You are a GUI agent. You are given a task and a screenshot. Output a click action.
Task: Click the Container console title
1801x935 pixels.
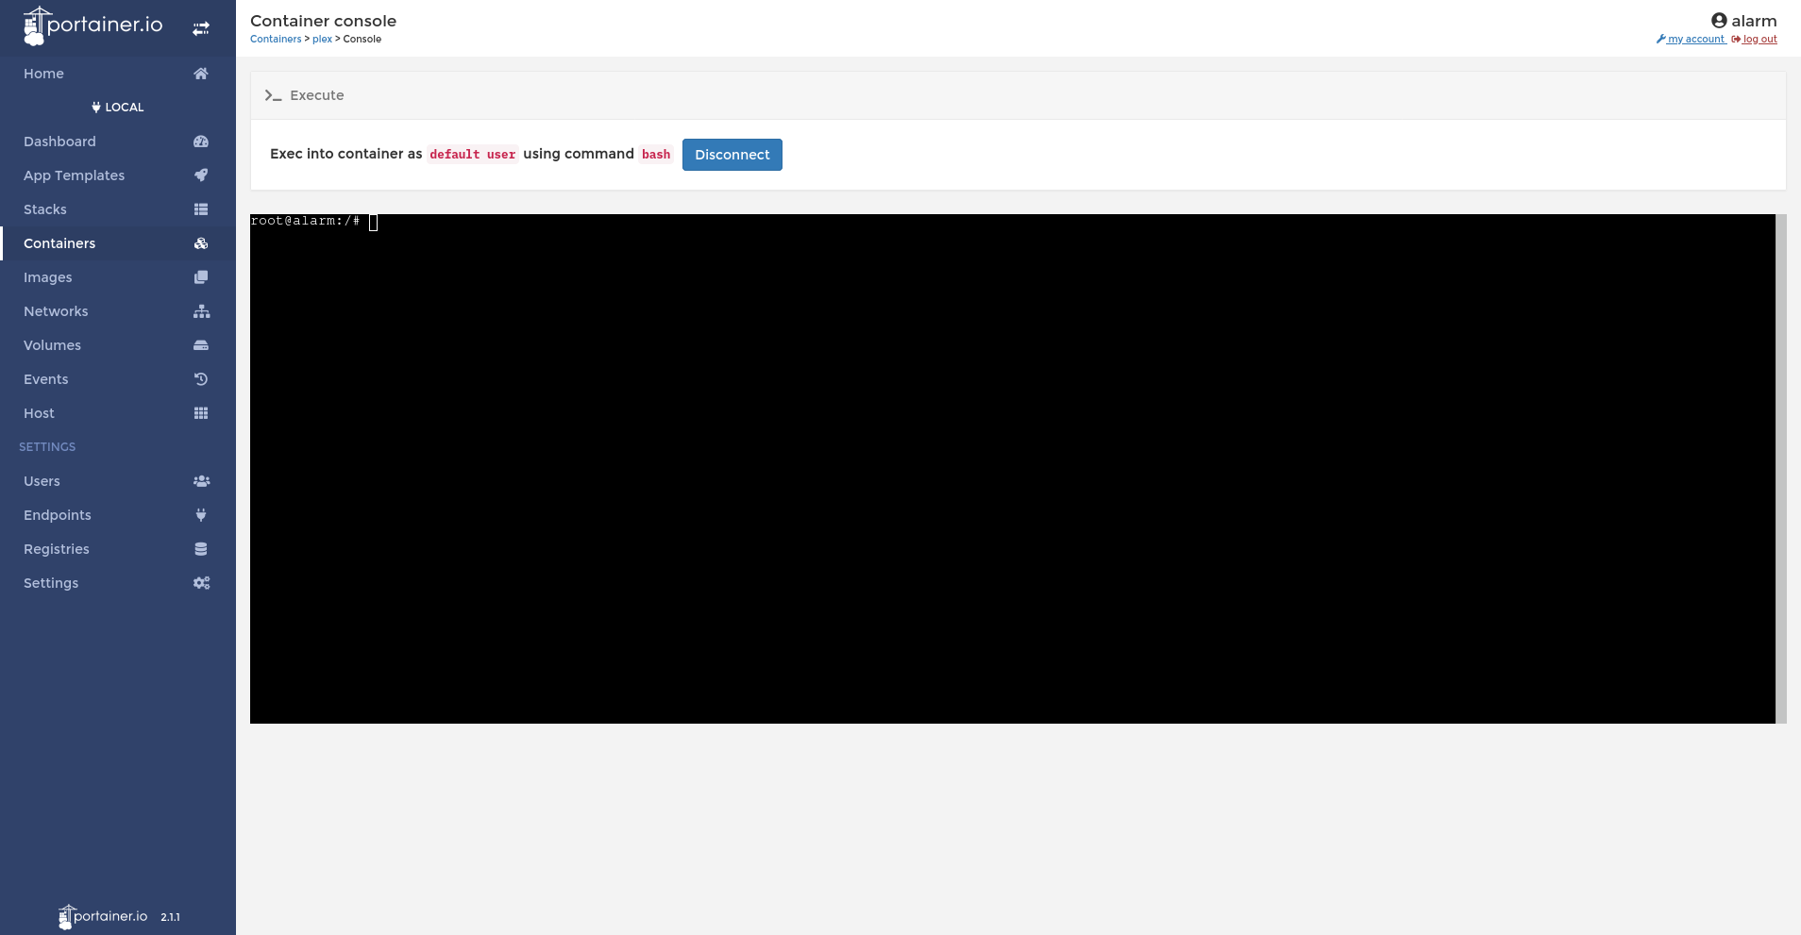click(323, 21)
